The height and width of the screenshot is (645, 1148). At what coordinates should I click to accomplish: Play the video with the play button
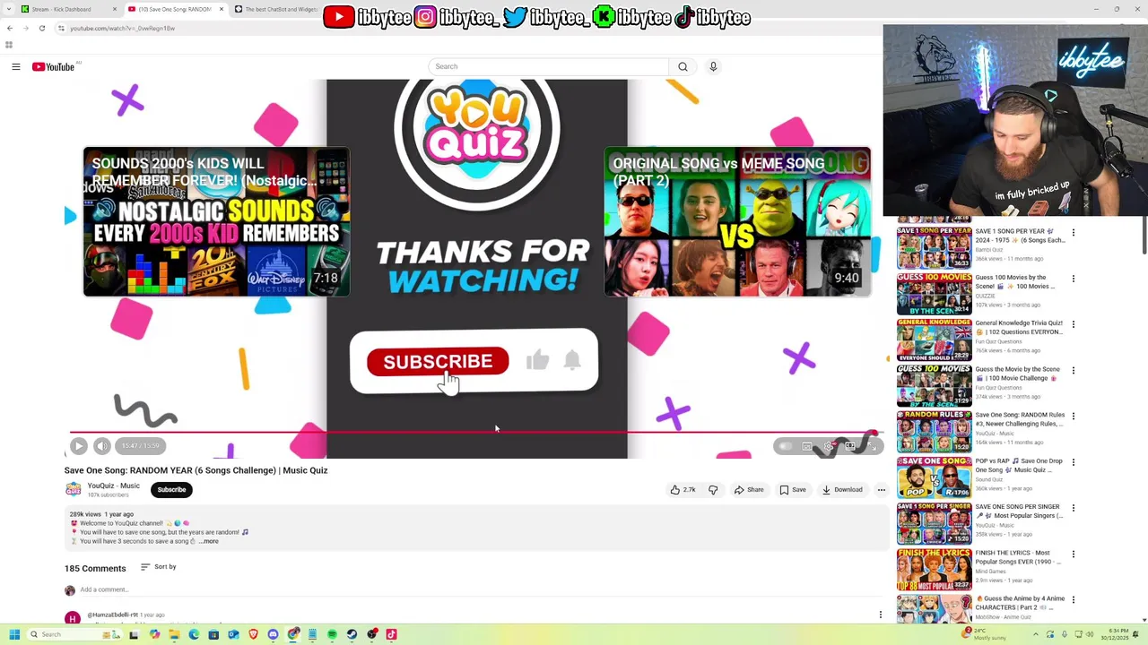pyautogui.click(x=79, y=446)
